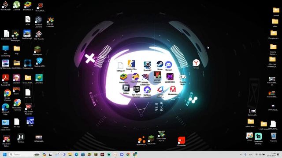
Task: Focus the taskbar Поиск search box
Action: [25, 154]
